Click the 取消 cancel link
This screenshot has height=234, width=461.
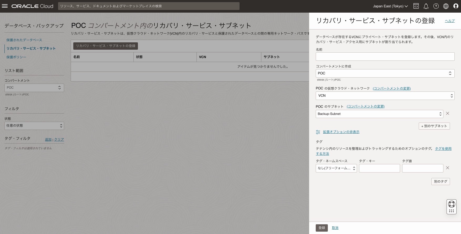coord(335,228)
